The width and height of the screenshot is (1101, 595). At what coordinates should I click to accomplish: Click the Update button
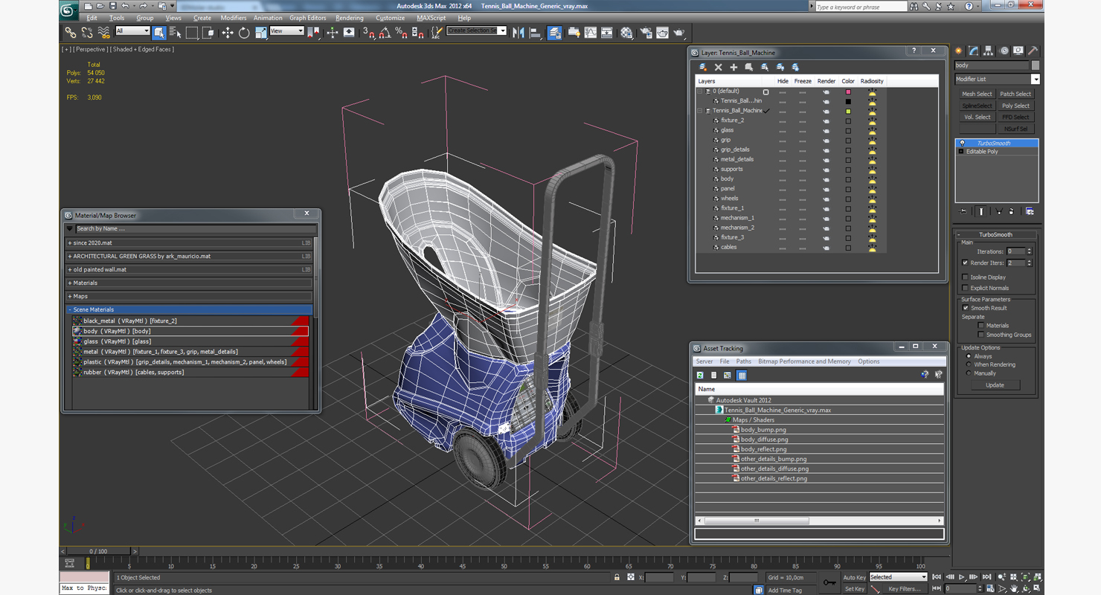995,385
